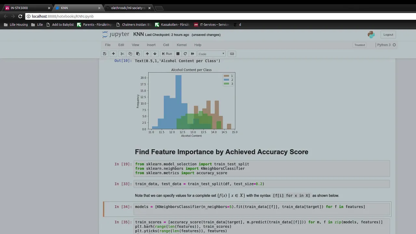Viewport: 416px width, 234px height.
Task: Paste cells below icon
Action: pyautogui.click(x=138, y=54)
